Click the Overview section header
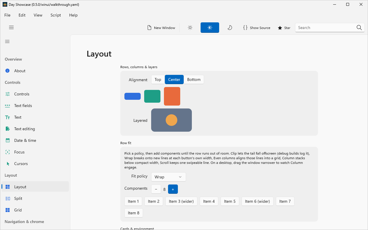This screenshot has height=230, width=368. (x=13, y=59)
